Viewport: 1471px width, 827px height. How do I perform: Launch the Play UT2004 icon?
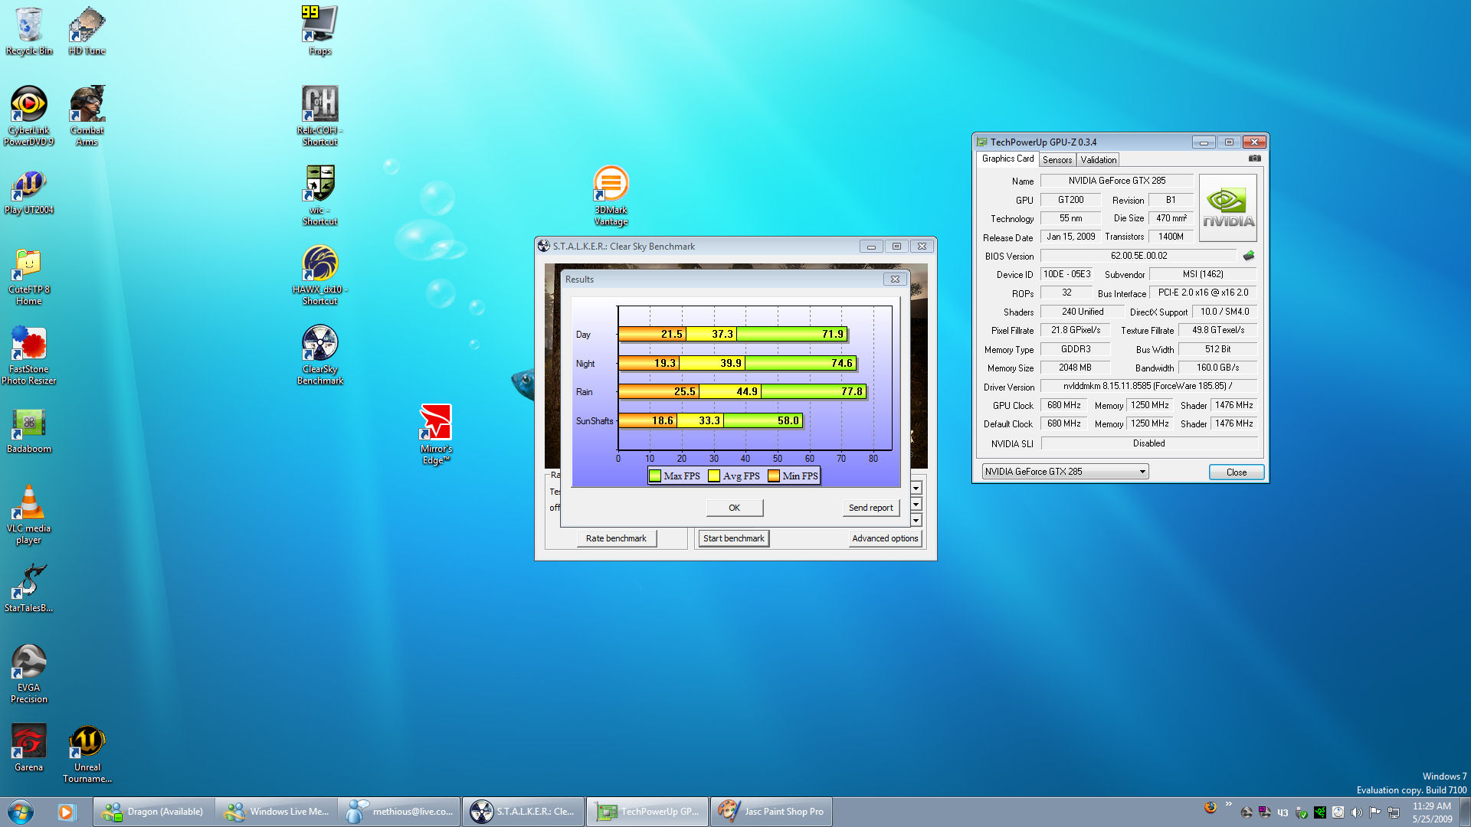[28, 191]
